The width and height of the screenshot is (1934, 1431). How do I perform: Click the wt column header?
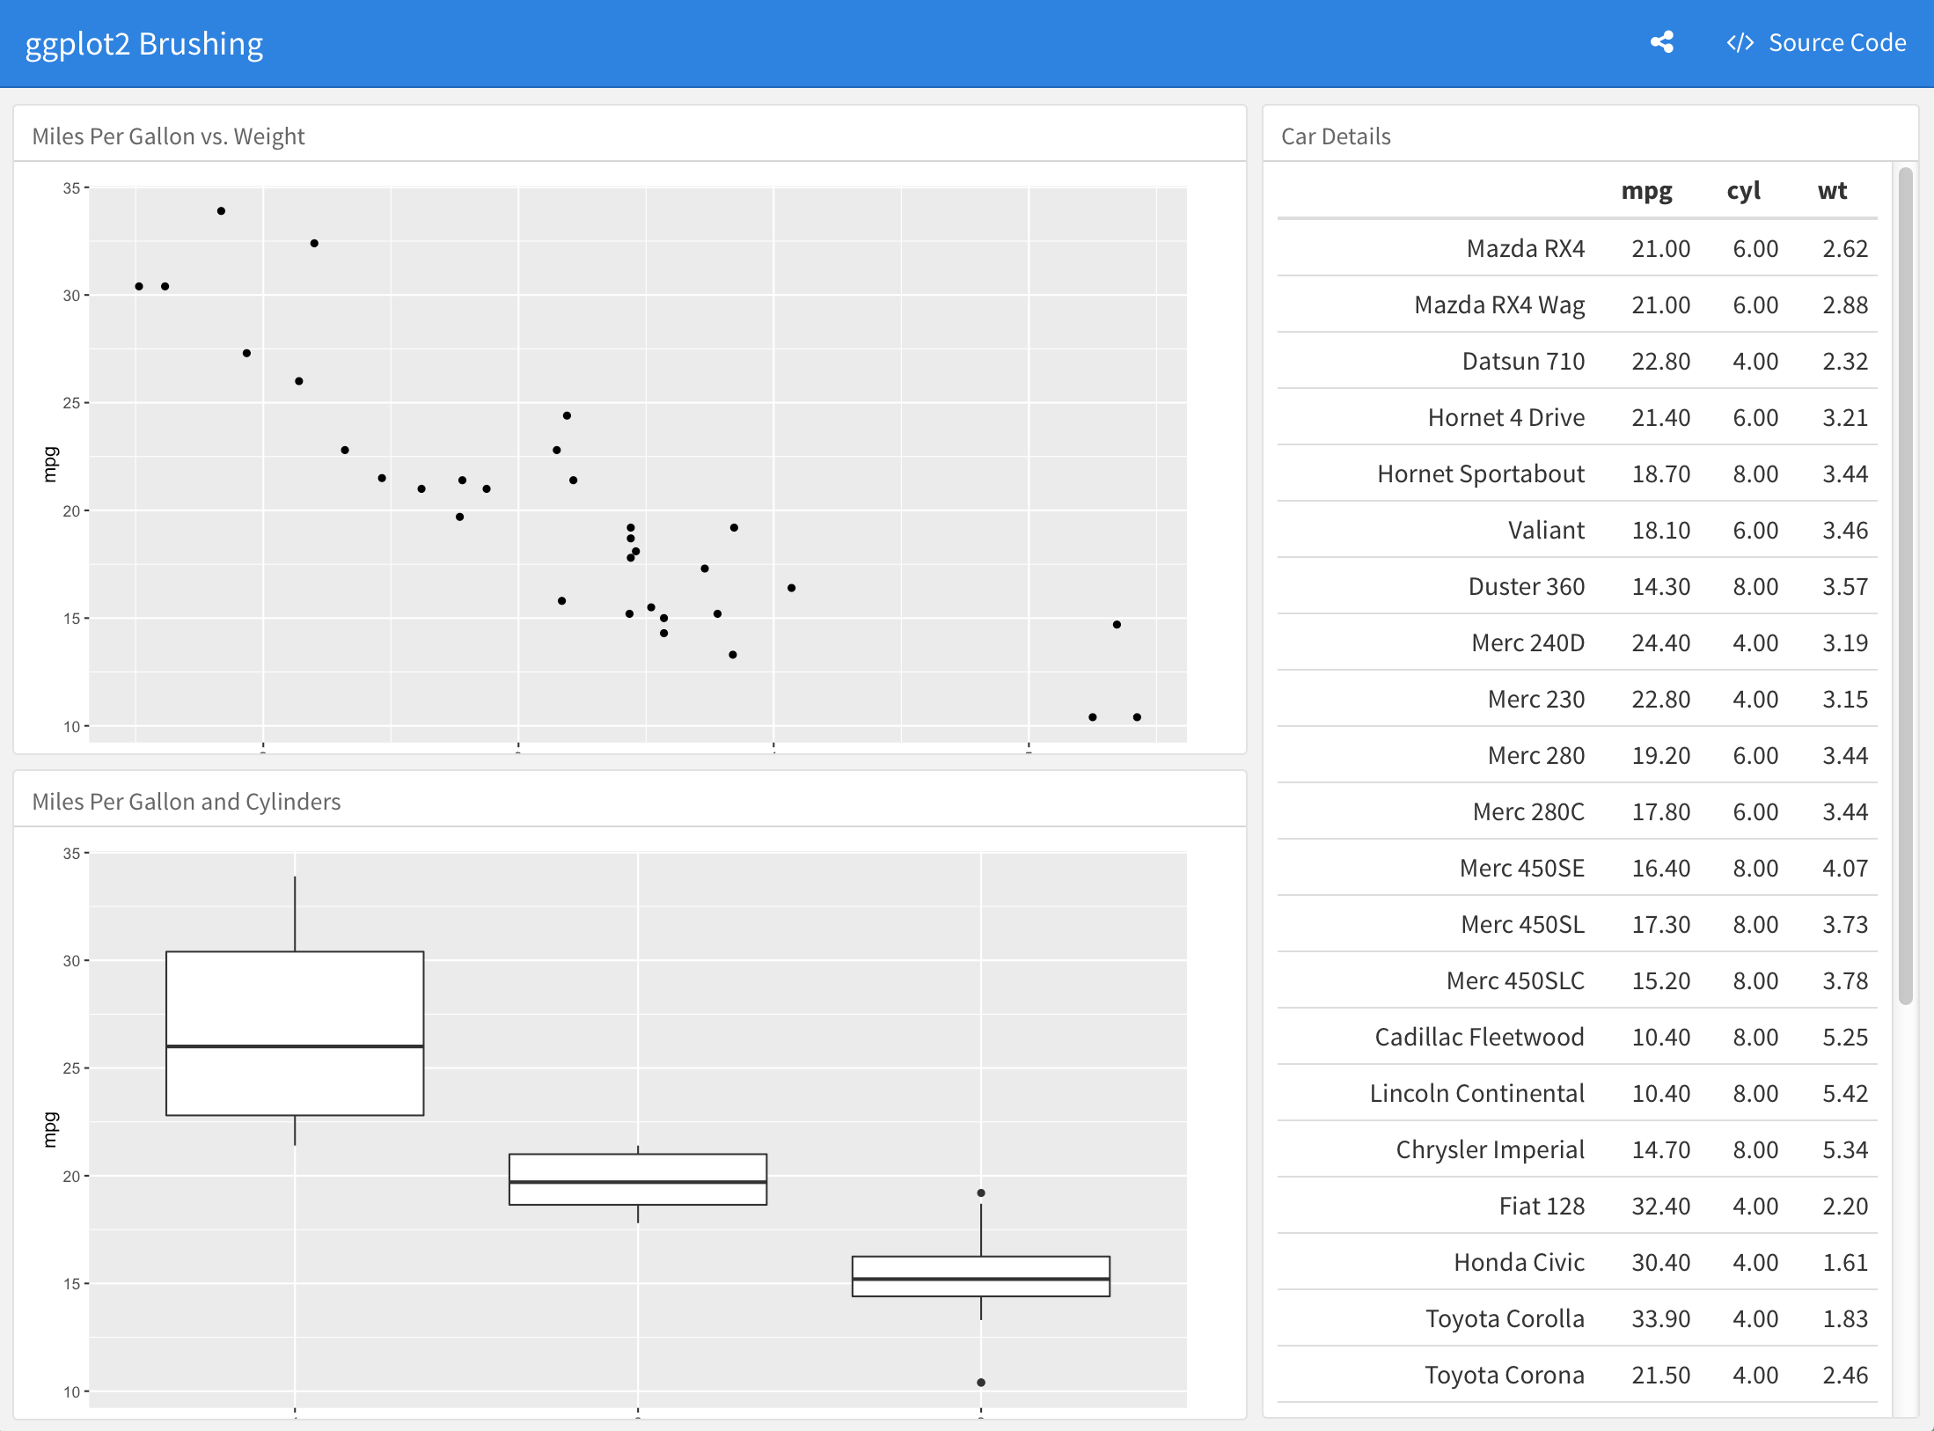[x=1832, y=191]
